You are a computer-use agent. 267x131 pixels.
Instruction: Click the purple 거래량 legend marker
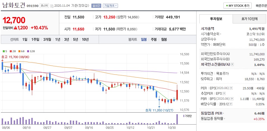(184, 116)
